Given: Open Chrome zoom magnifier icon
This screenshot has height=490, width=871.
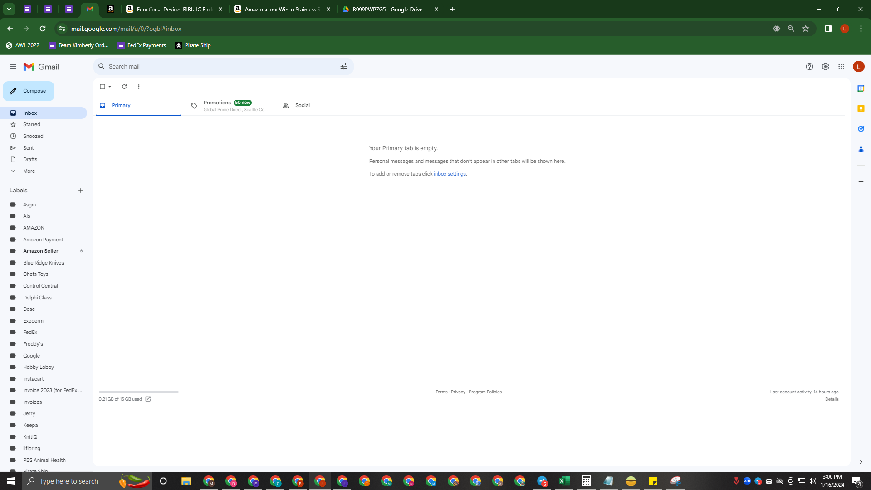Looking at the screenshot, I should tap(791, 29).
